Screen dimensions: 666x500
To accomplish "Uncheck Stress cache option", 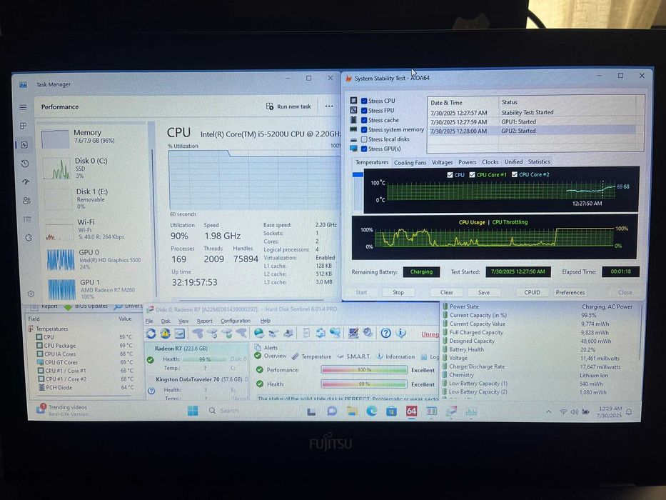I will 364,120.
